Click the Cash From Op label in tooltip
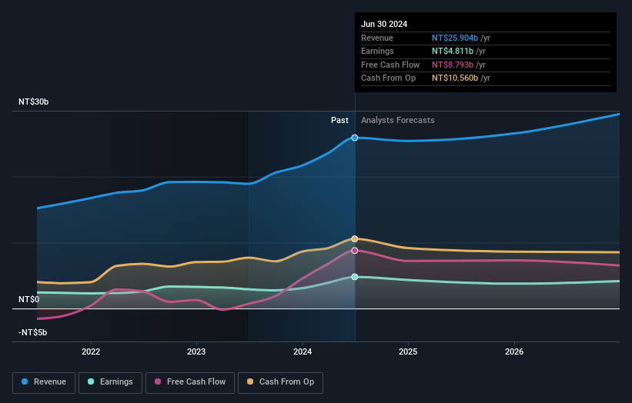632x403 pixels. 388,78
